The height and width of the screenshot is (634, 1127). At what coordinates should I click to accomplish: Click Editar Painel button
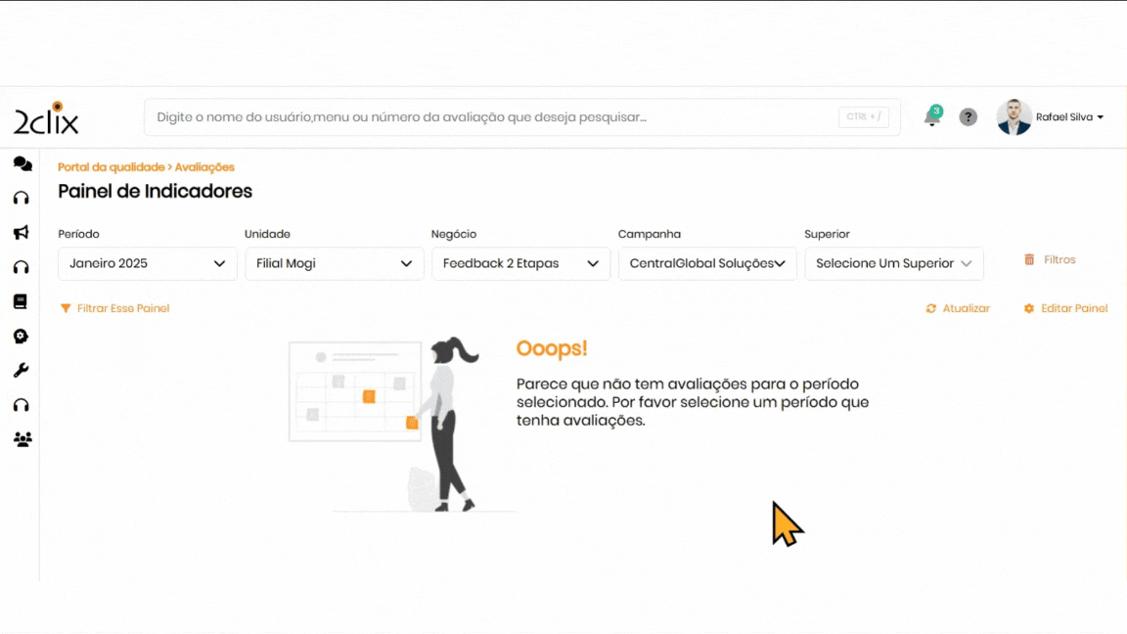click(1065, 308)
